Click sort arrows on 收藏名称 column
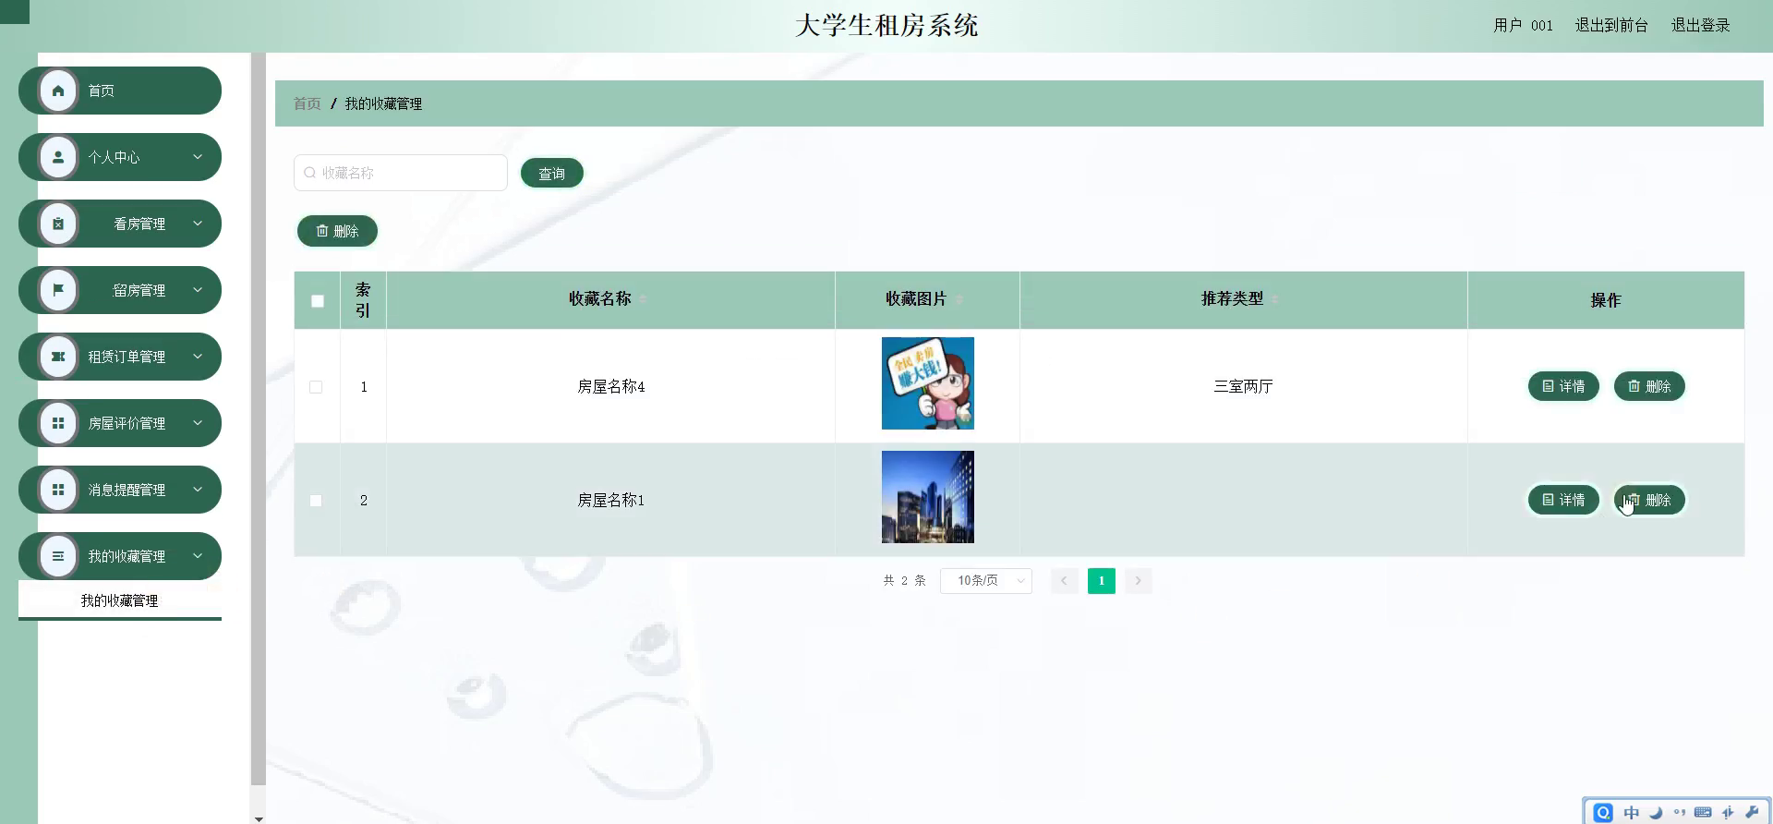 (643, 299)
